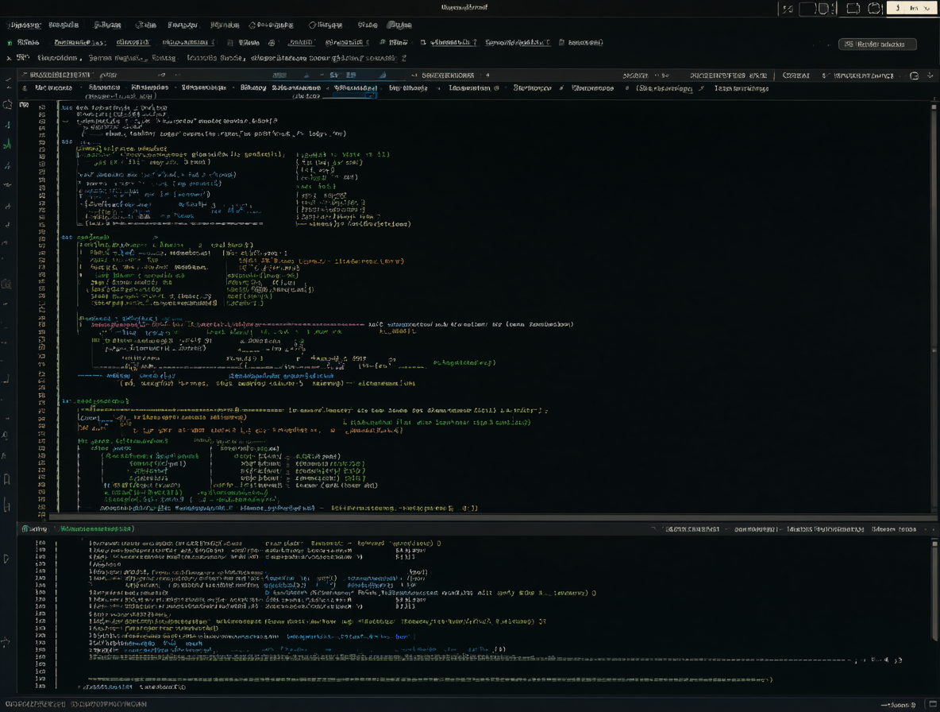
Task: Click the crossed-arrows icon left of the layout icons
Action: 788,9
